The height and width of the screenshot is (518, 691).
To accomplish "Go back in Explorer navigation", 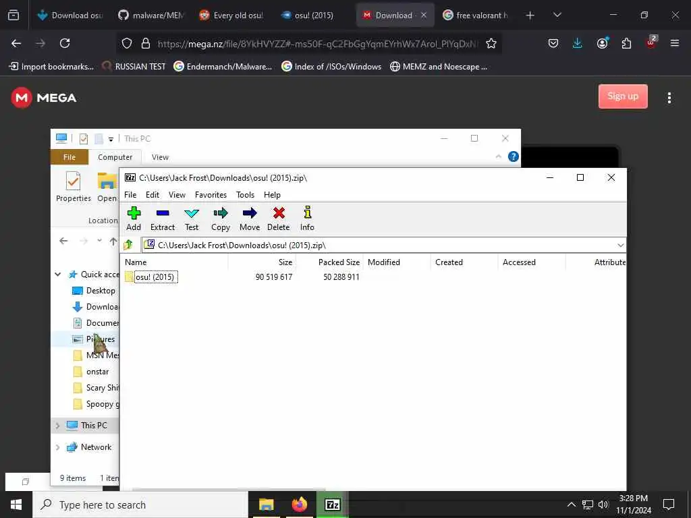I will [x=63, y=241].
